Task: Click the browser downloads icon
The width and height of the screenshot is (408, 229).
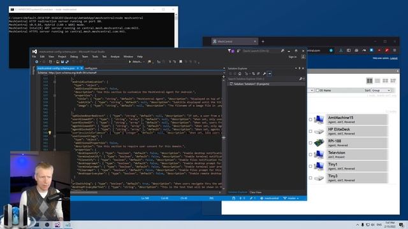Action: point(340,50)
